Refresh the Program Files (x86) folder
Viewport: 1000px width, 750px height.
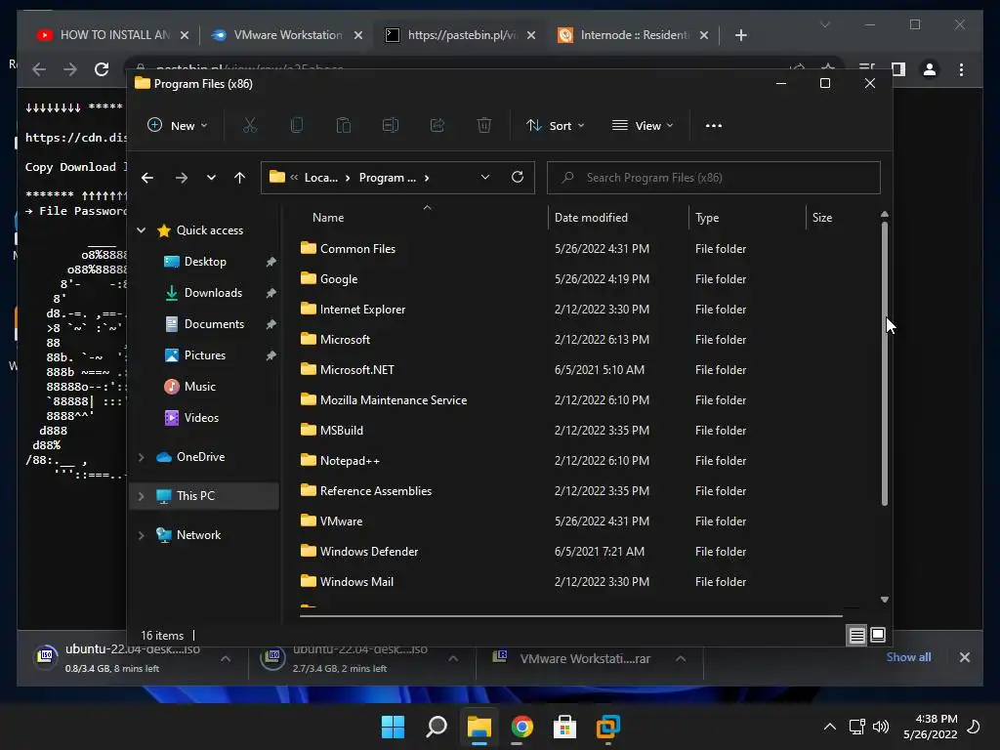click(518, 178)
